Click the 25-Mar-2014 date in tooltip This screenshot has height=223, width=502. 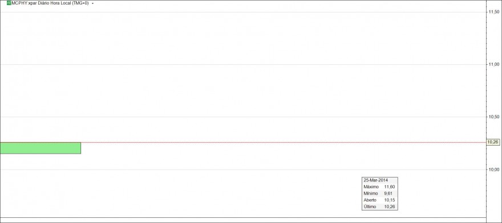[x=376, y=180]
